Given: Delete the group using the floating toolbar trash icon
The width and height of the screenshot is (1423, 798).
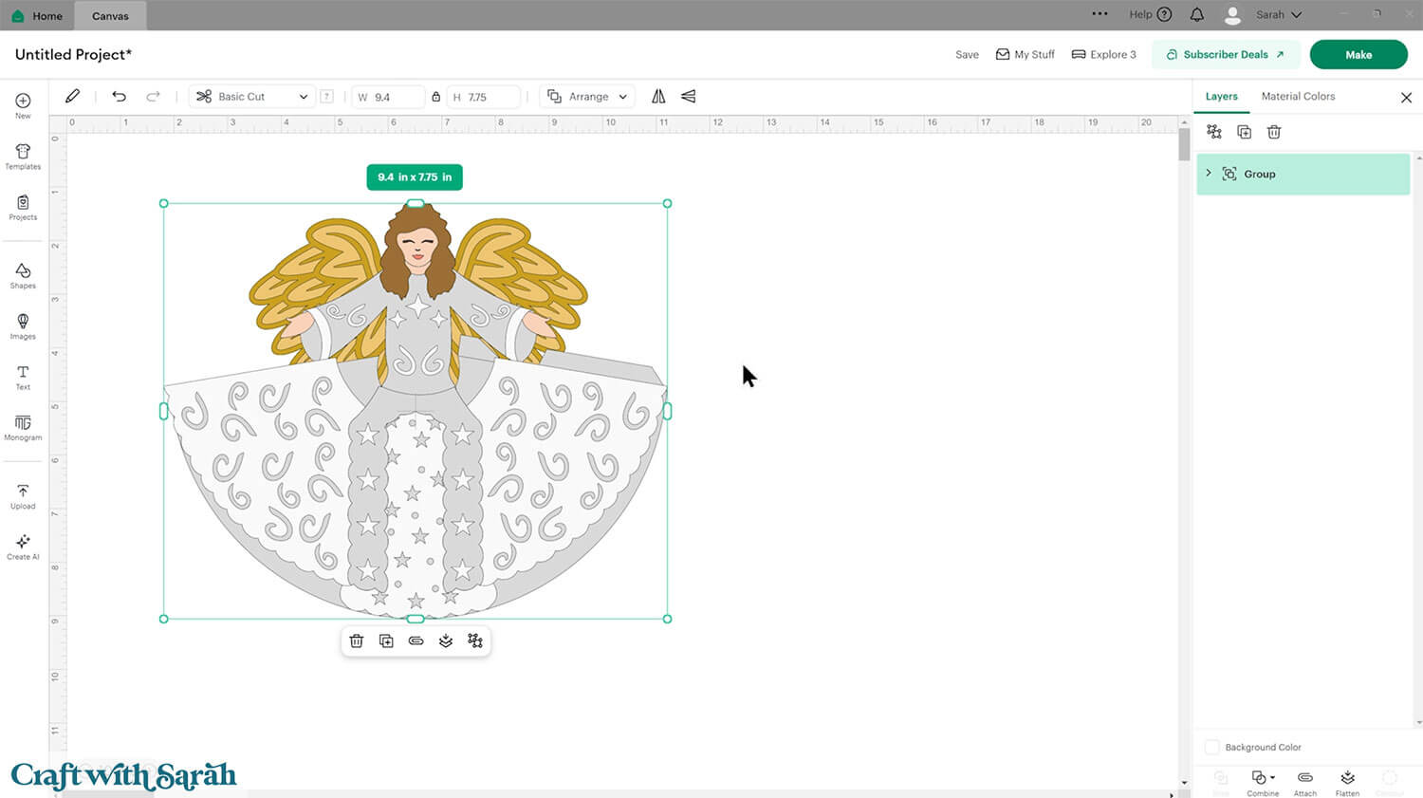Looking at the screenshot, I should [x=357, y=640].
